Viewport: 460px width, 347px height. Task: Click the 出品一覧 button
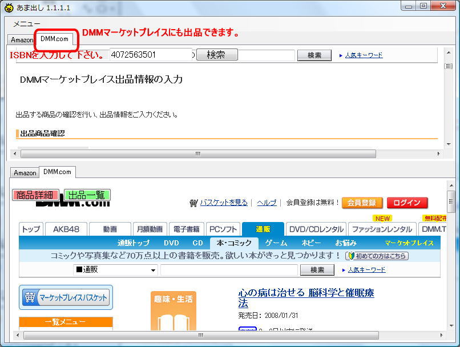click(x=87, y=195)
